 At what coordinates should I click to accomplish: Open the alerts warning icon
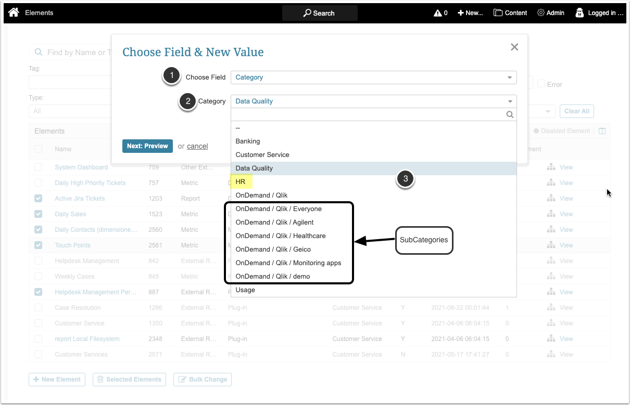point(437,13)
